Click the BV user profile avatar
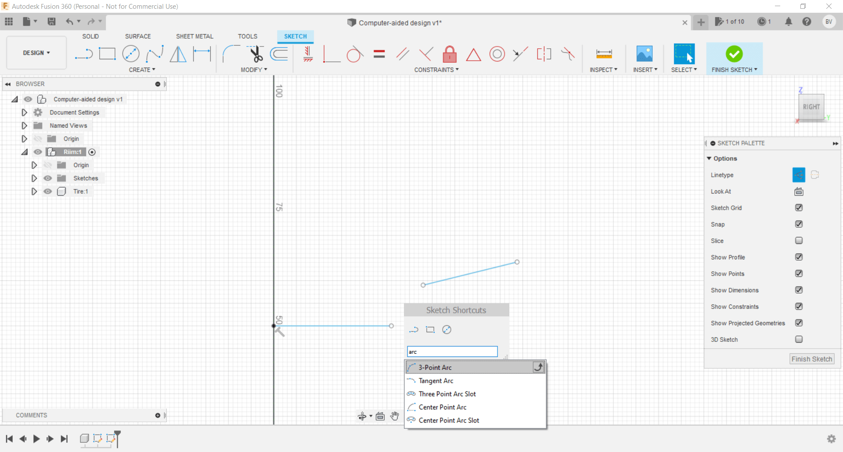The height and width of the screenshot is (452, 843). click(829, 22)
